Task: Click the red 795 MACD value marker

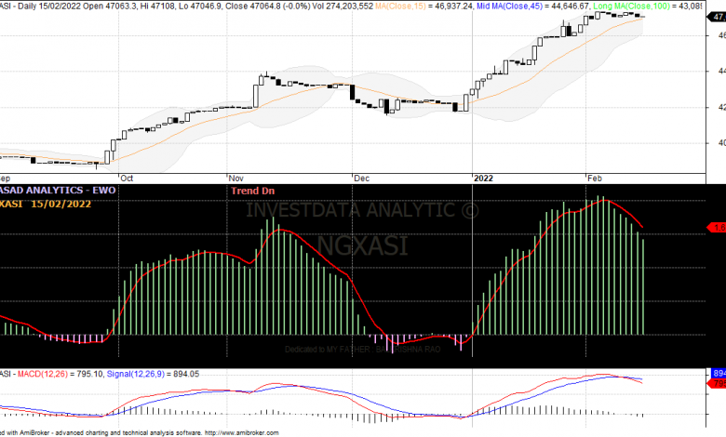Action: click(718, 384)
